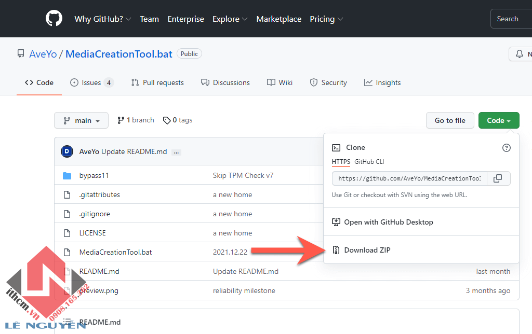
Task: Click the Go to file button
Action: click(450, 120)
